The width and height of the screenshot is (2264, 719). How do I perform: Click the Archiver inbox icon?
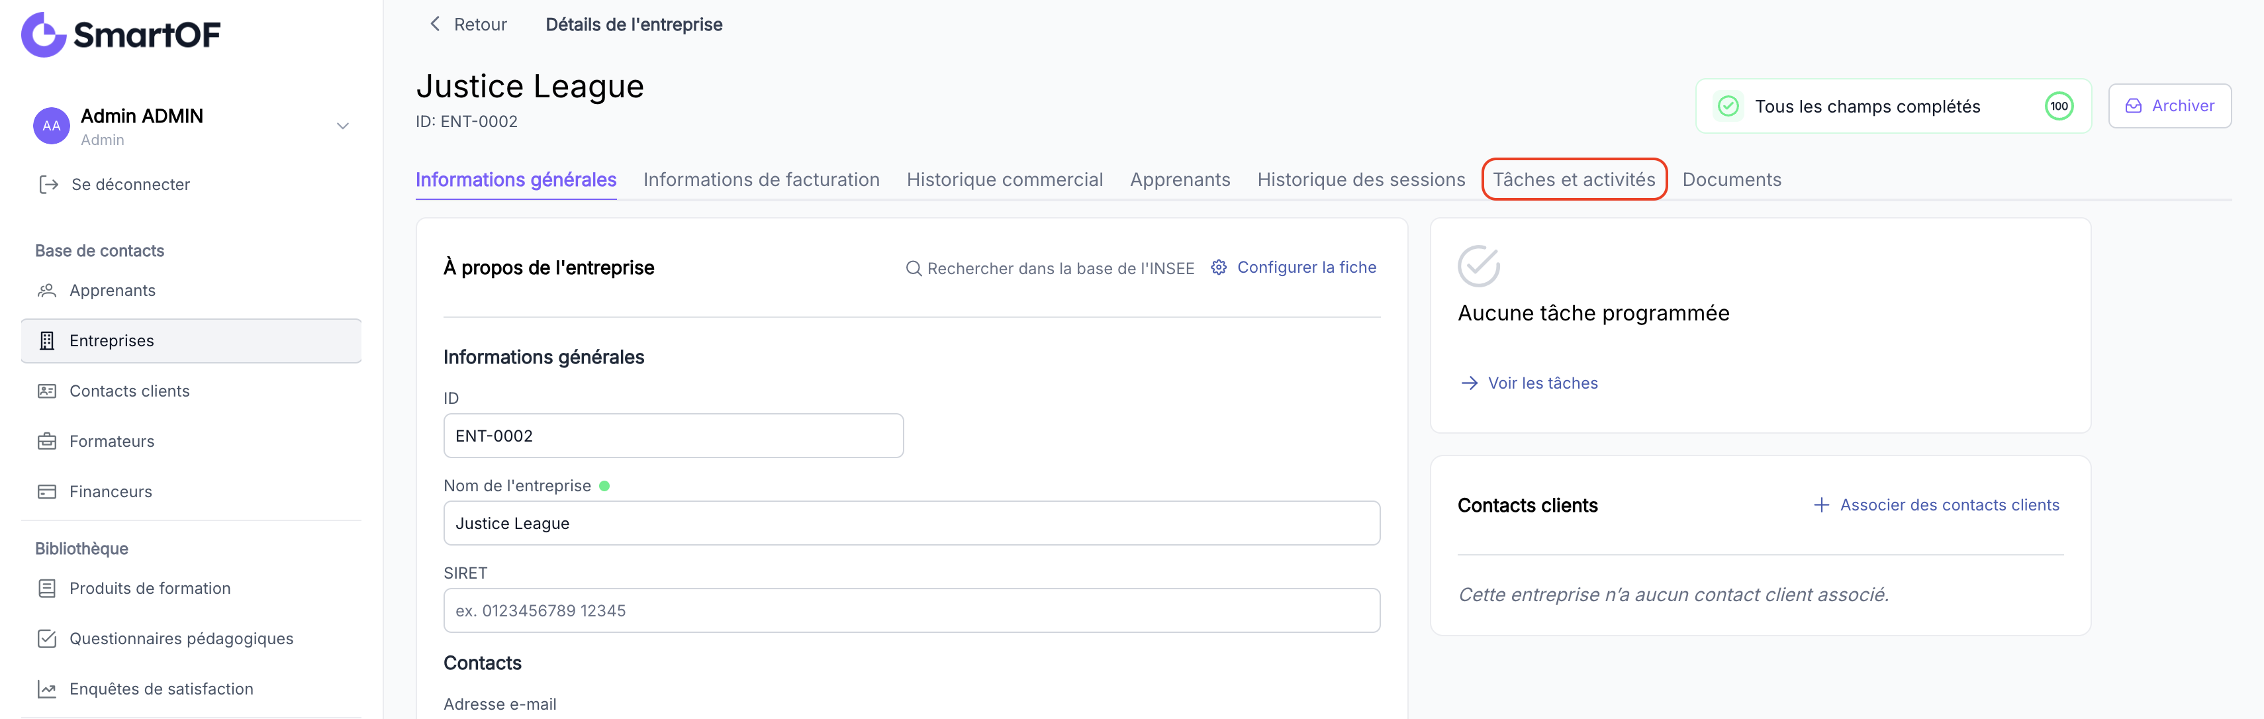2133,107
